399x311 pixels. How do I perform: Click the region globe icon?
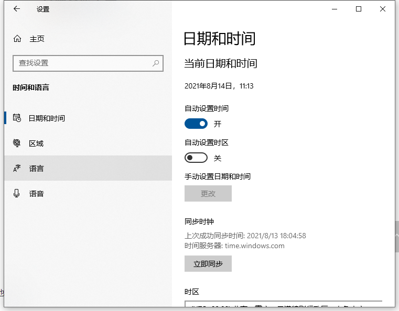click(x=17, y=143)
